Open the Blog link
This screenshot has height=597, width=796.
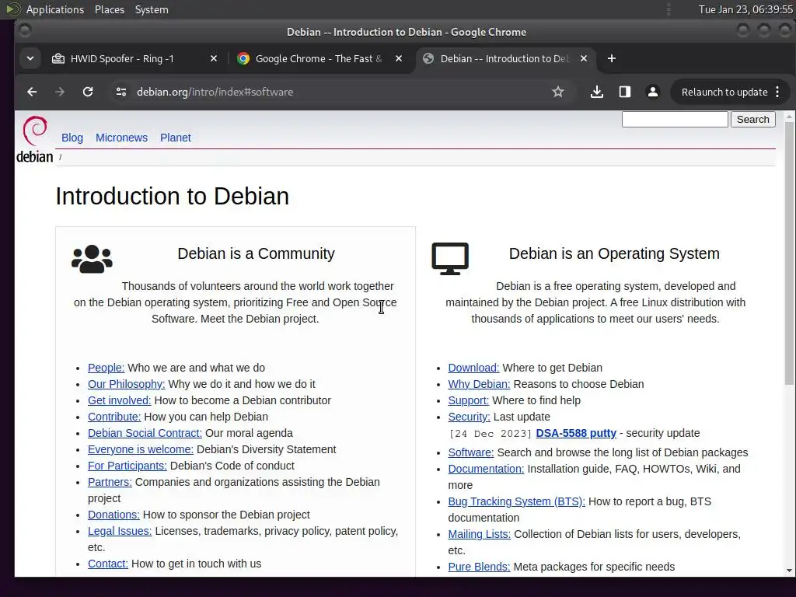(x=72, y=138)
